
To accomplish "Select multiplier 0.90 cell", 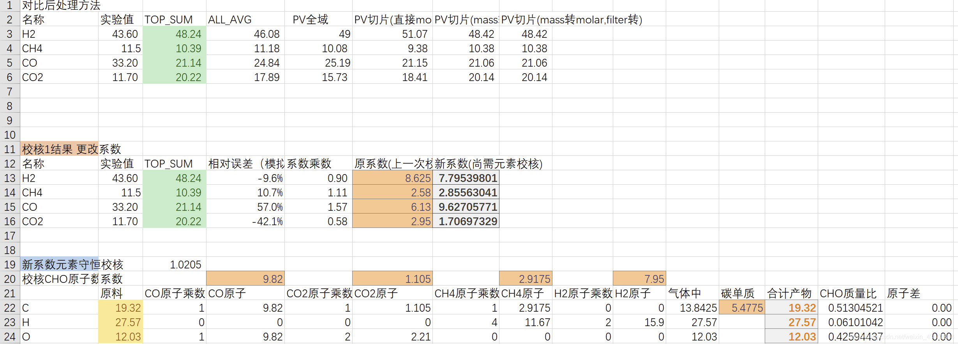I will click(318, 178).
